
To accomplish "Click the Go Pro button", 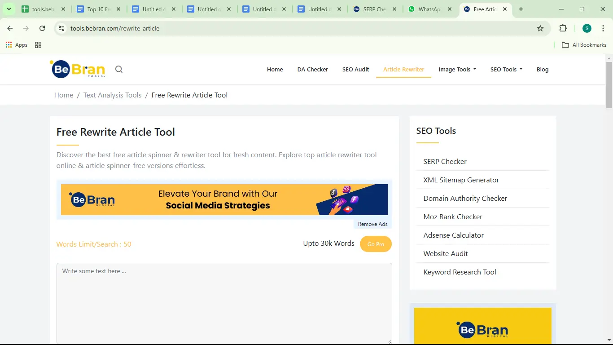I will pyautogui.click(x=376, y=244).
